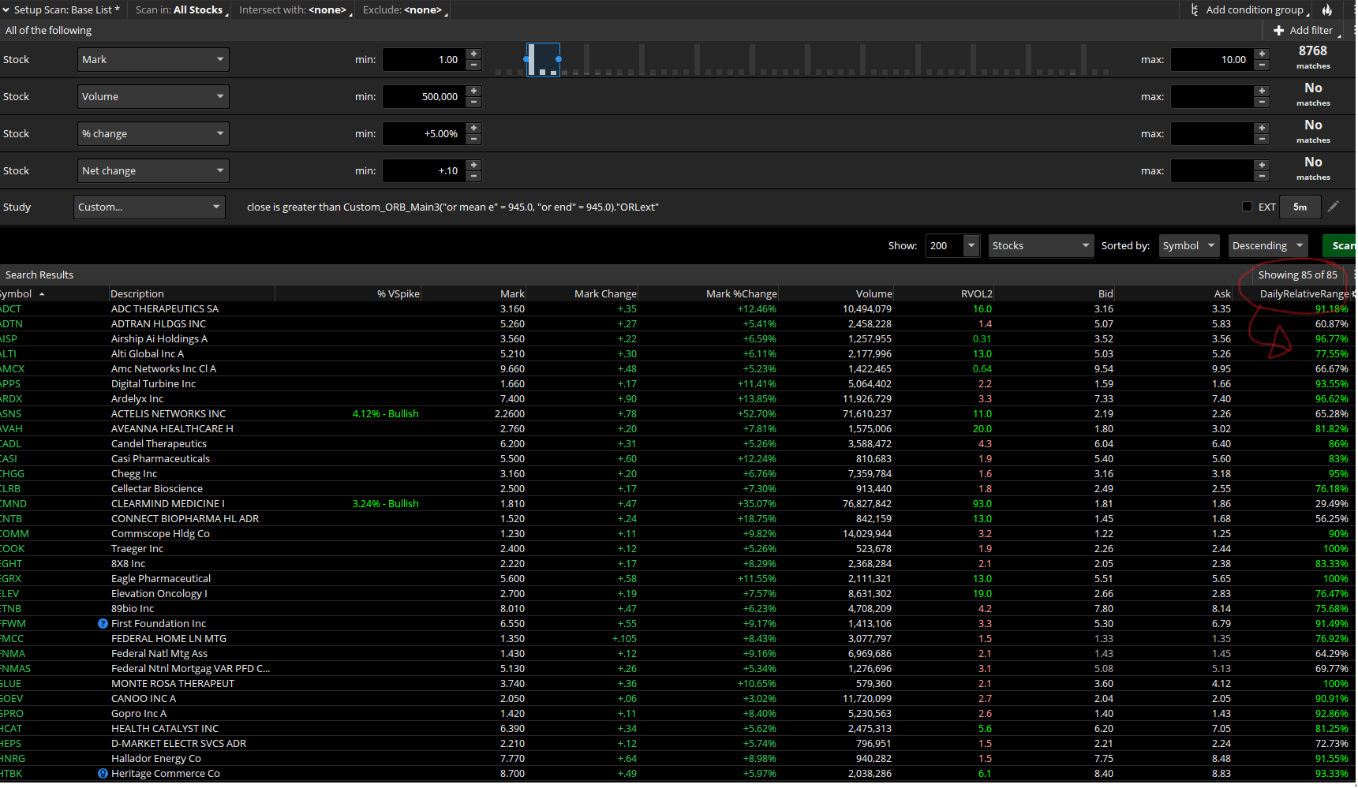Open the Stocks type dropdown

tap(1041, 246)
